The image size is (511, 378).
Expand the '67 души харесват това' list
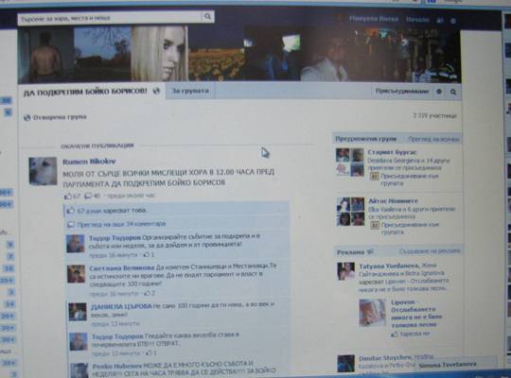point(112,211)
